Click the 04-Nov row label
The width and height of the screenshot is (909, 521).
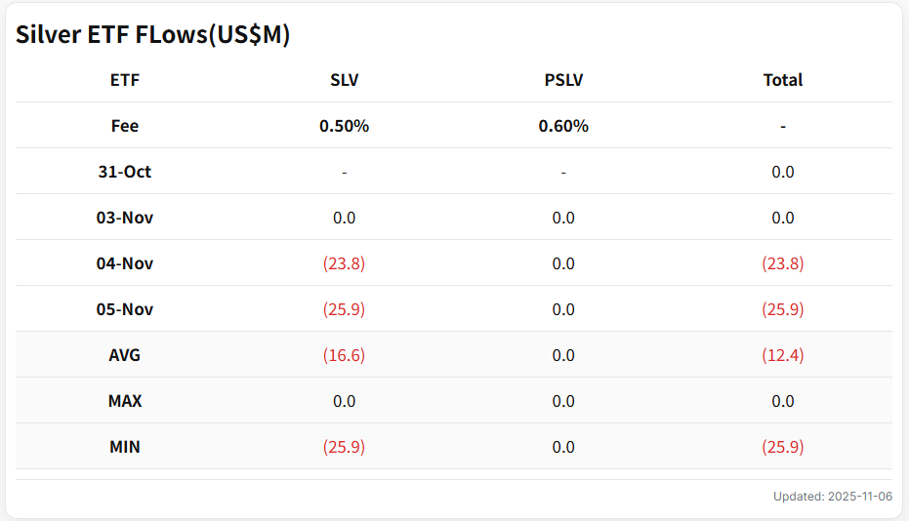pos(125,263)
